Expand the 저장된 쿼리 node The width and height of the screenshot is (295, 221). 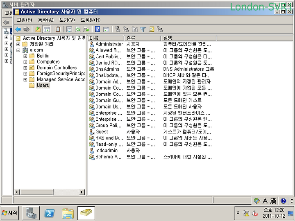point(18,44)
